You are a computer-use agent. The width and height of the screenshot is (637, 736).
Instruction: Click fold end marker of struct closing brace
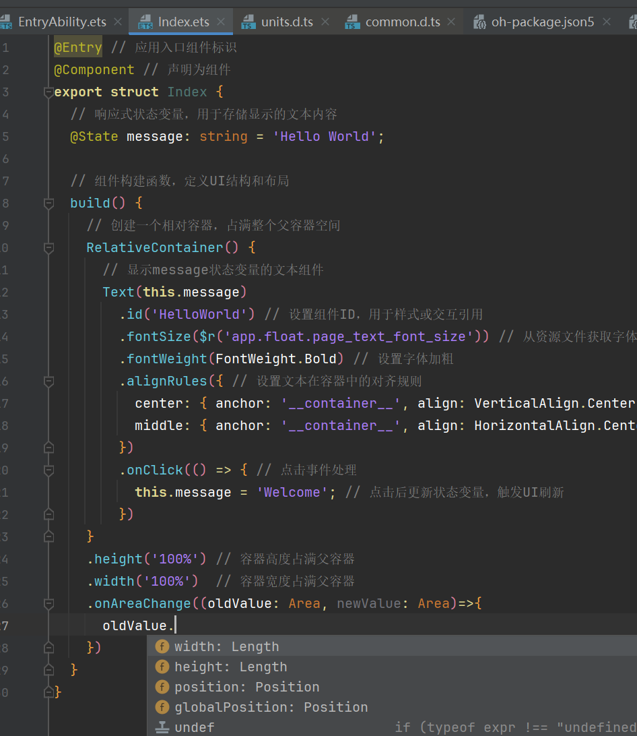pyautogui.click(x=48, y=692)
